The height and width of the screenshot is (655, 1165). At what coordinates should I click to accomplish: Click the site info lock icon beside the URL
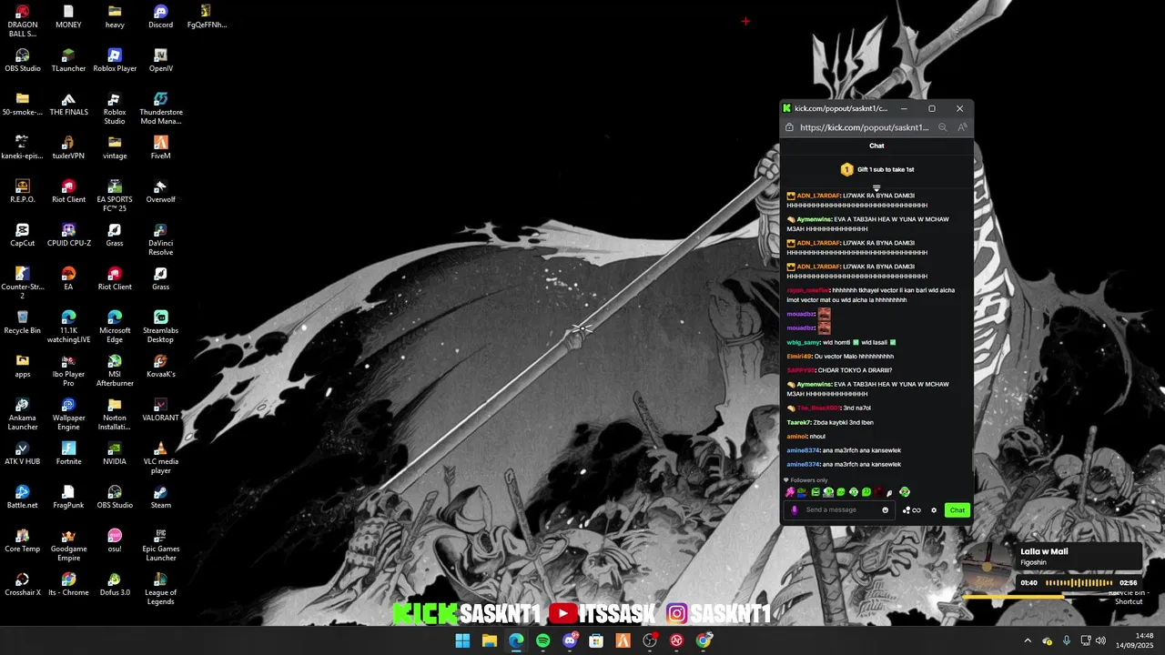789,128
